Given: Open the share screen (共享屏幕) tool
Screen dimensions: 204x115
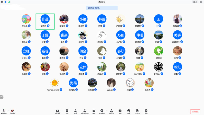Looking at the screenshot, I should (57, 111).
